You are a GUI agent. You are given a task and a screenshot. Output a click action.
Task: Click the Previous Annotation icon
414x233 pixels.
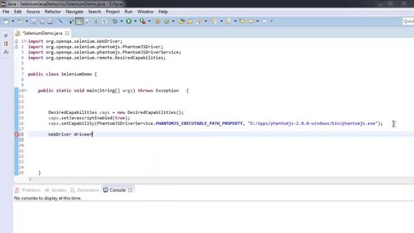pos(228,21)
